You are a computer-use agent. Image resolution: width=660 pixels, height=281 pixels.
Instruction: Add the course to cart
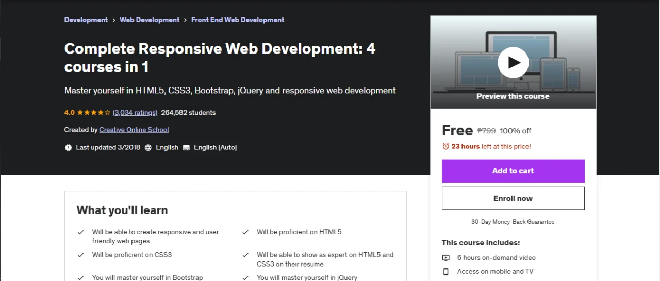[513, 171]
